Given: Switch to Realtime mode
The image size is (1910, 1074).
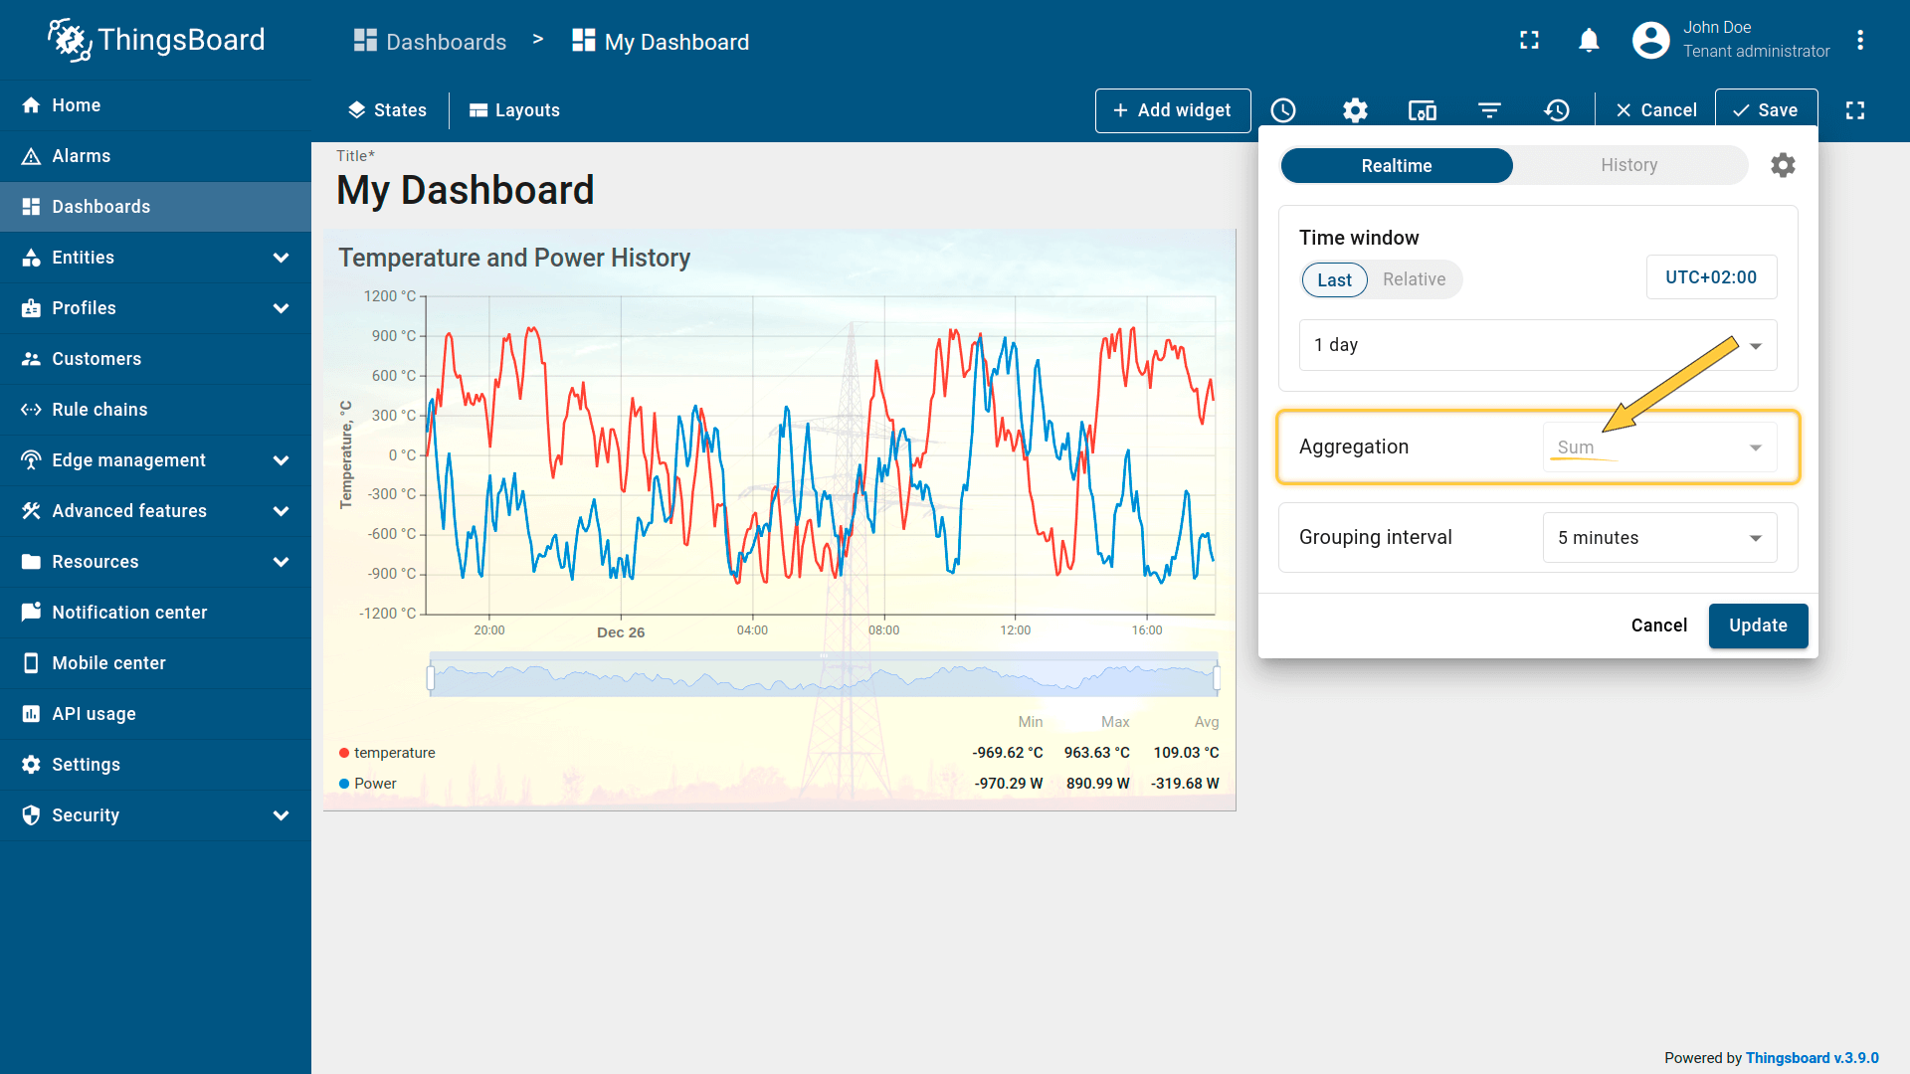Looking at the screenshot, I should (x=1397, y=165).
